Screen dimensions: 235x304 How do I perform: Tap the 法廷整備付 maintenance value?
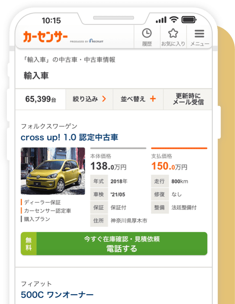184,207
